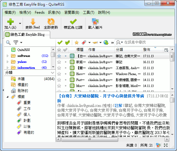
Task: Toggle read dot on the Ham news row
Action: pos(66,74)
